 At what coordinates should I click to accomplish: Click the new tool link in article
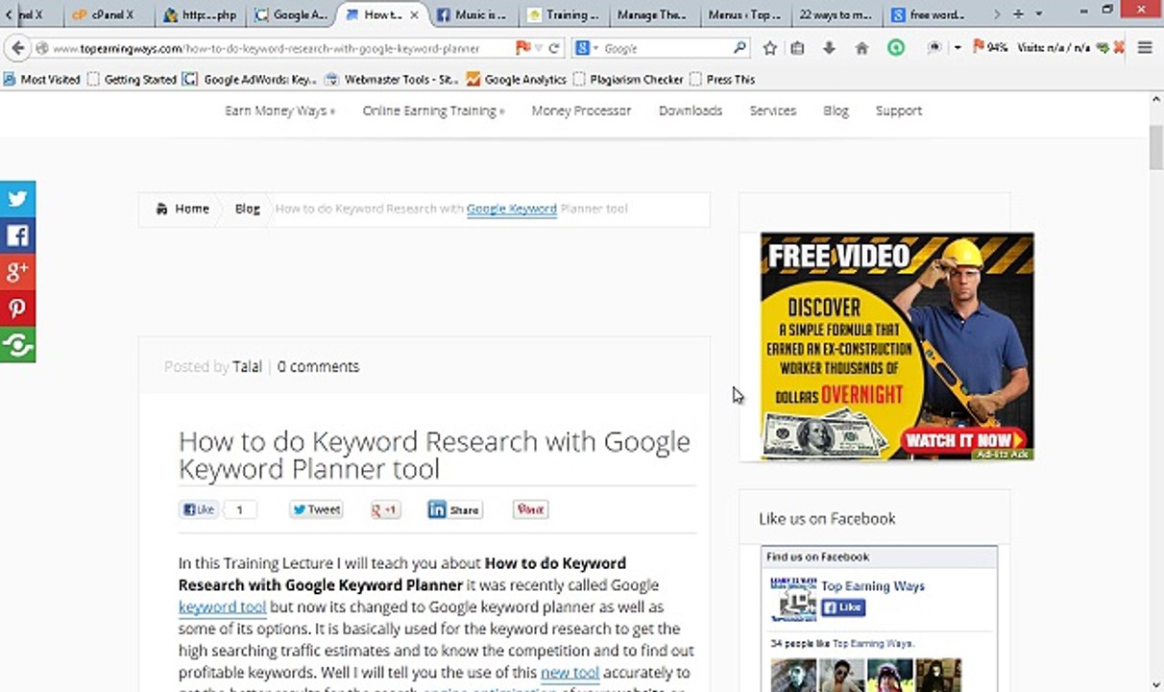(570, 673)
